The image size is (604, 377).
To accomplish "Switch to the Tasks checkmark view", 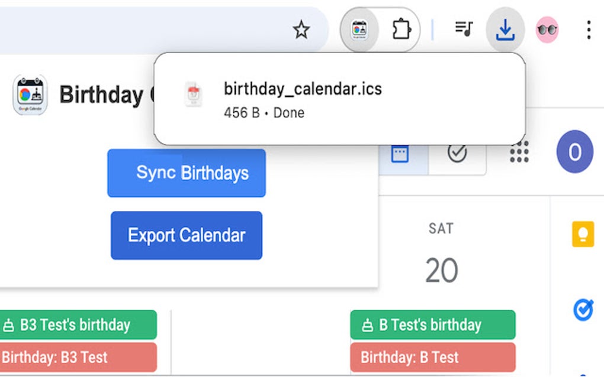I will (457, 153).
